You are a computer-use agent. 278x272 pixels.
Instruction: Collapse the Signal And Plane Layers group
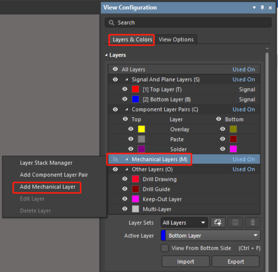pyautogui.click(x=126, y=79)
